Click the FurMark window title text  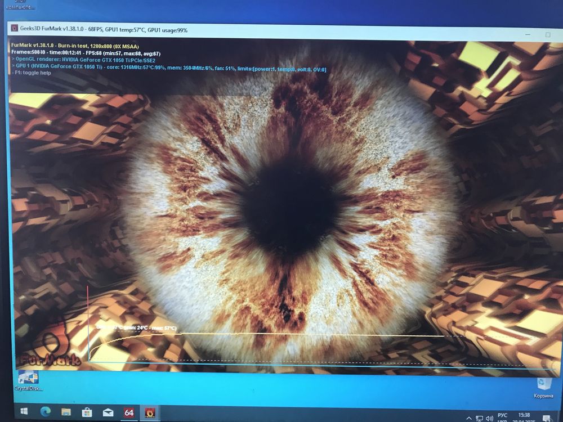pos(104,29)
